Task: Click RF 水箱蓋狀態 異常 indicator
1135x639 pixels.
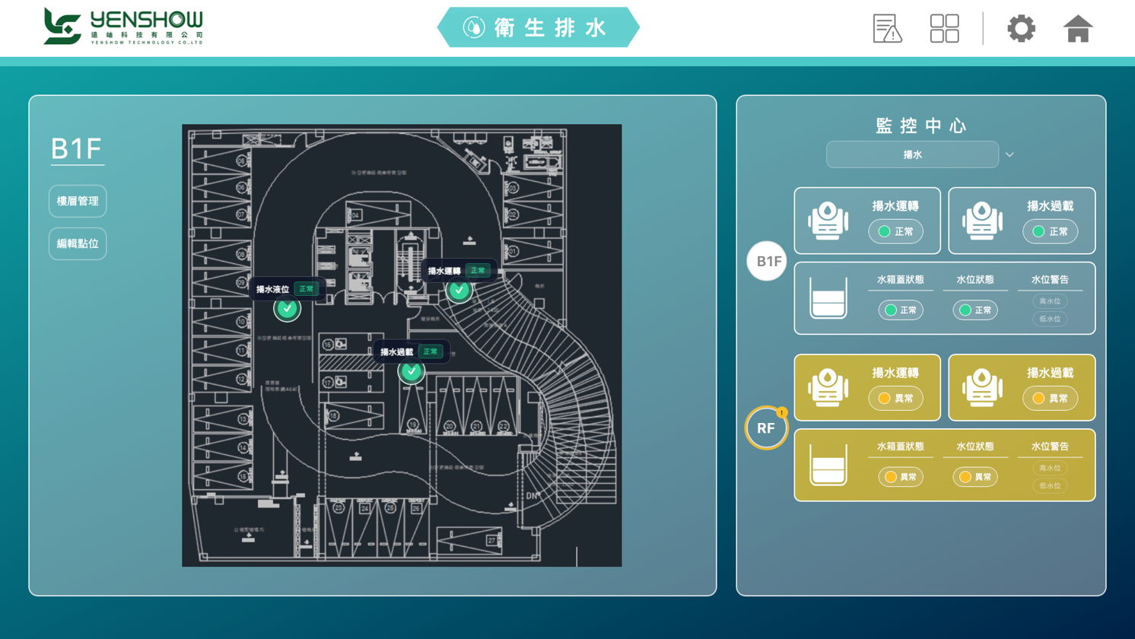Action: (901, 477)
